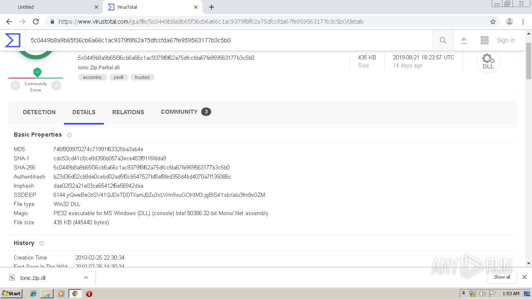Close the VirusTotal tab
This screenshot has width=532, height=299.
click(x=196, y=7)
